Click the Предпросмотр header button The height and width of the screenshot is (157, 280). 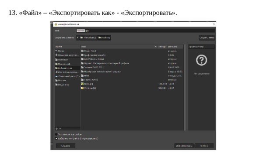point(201,47)
